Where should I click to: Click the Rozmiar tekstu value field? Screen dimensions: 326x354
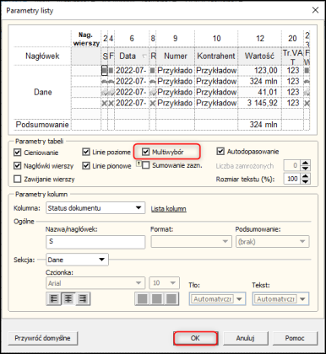292,179
